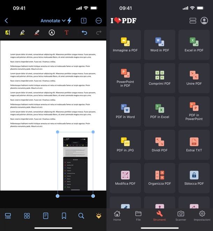Tap the orange premium diamond icon
213x231 pixels.
[98, 216]
